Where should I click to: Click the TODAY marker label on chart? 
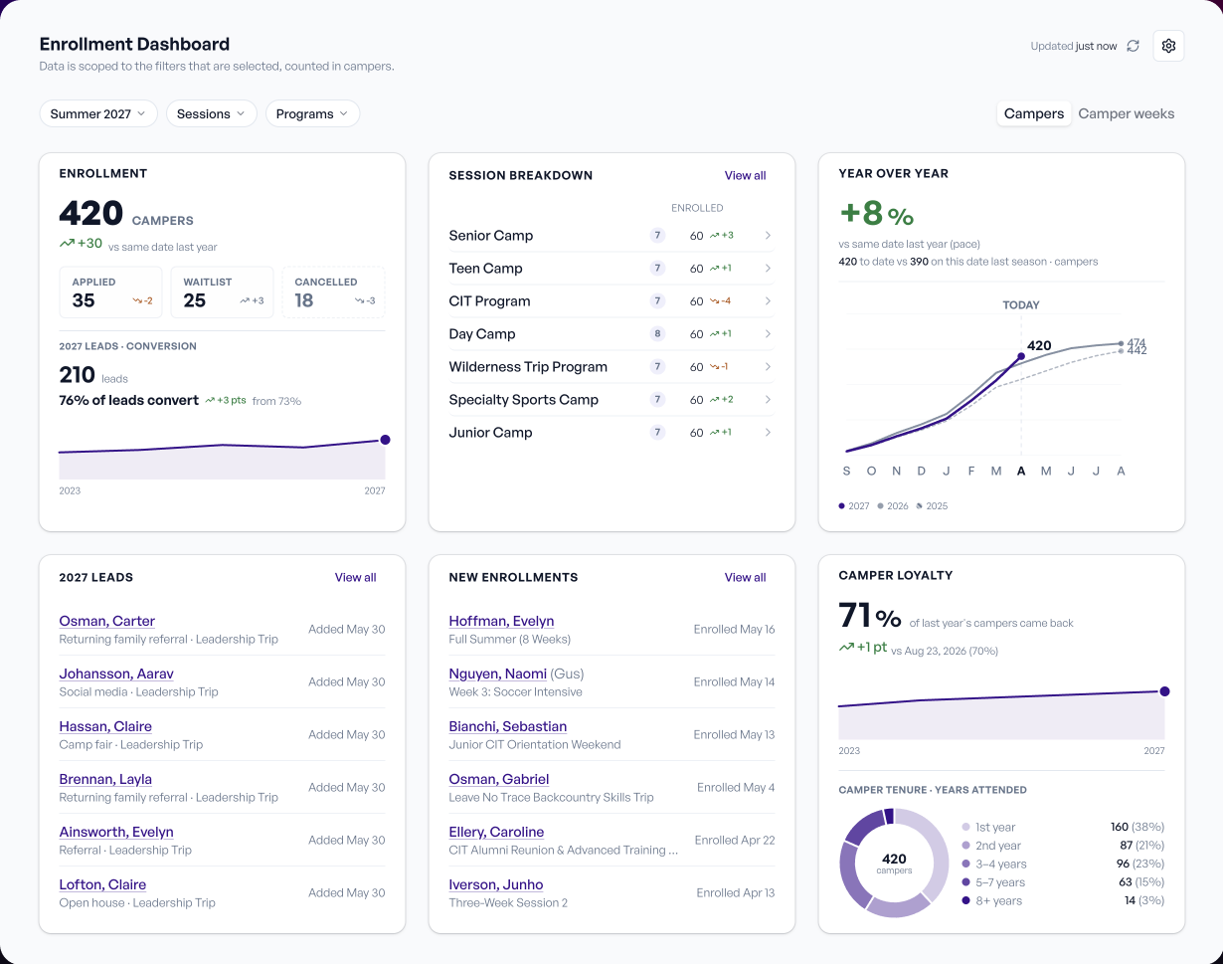1021,305
